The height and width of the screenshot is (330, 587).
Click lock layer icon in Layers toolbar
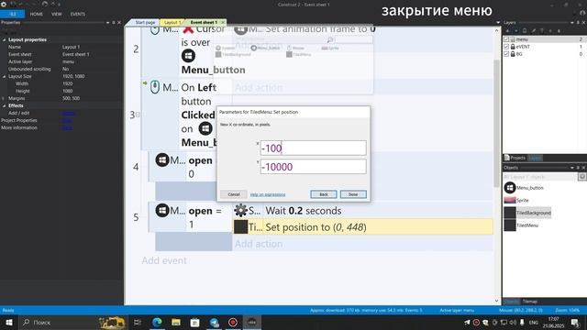click(525, 31)
